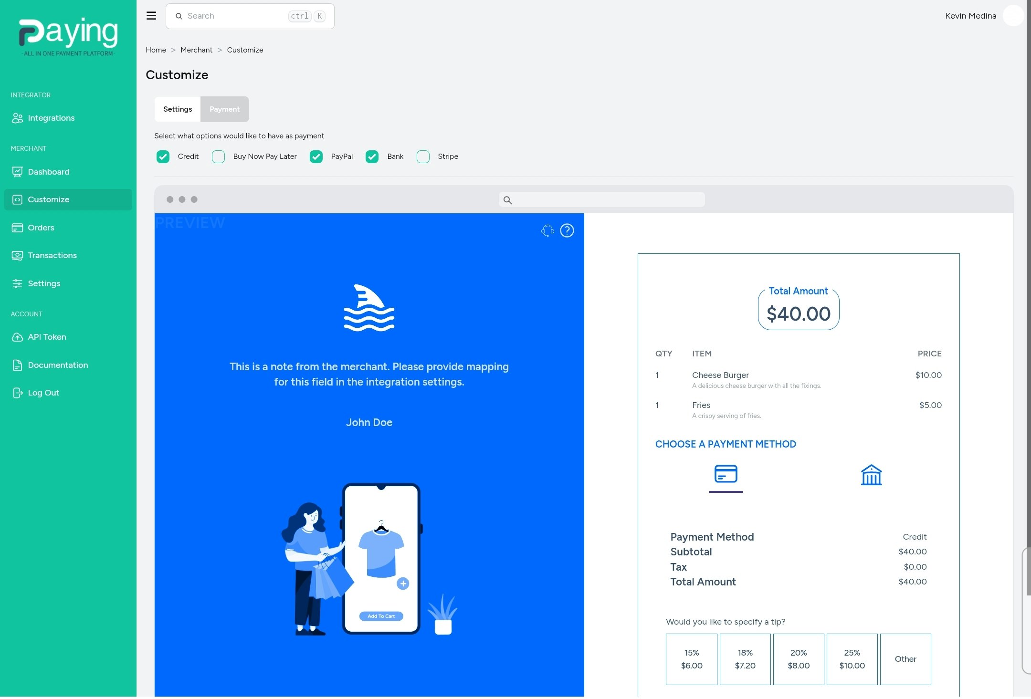Toggle the sidebar with the hamburger menu
1031x699 pixels.
[x=151, y=16]
